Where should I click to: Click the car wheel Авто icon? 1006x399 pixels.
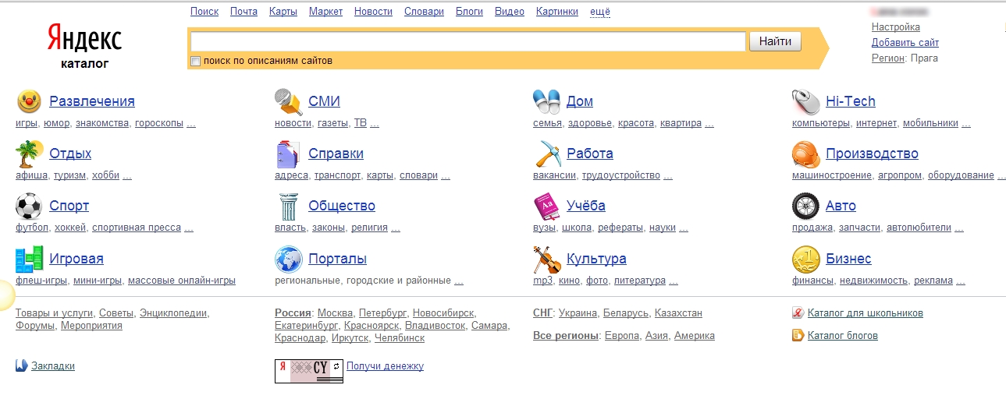(x=805, y=207)
